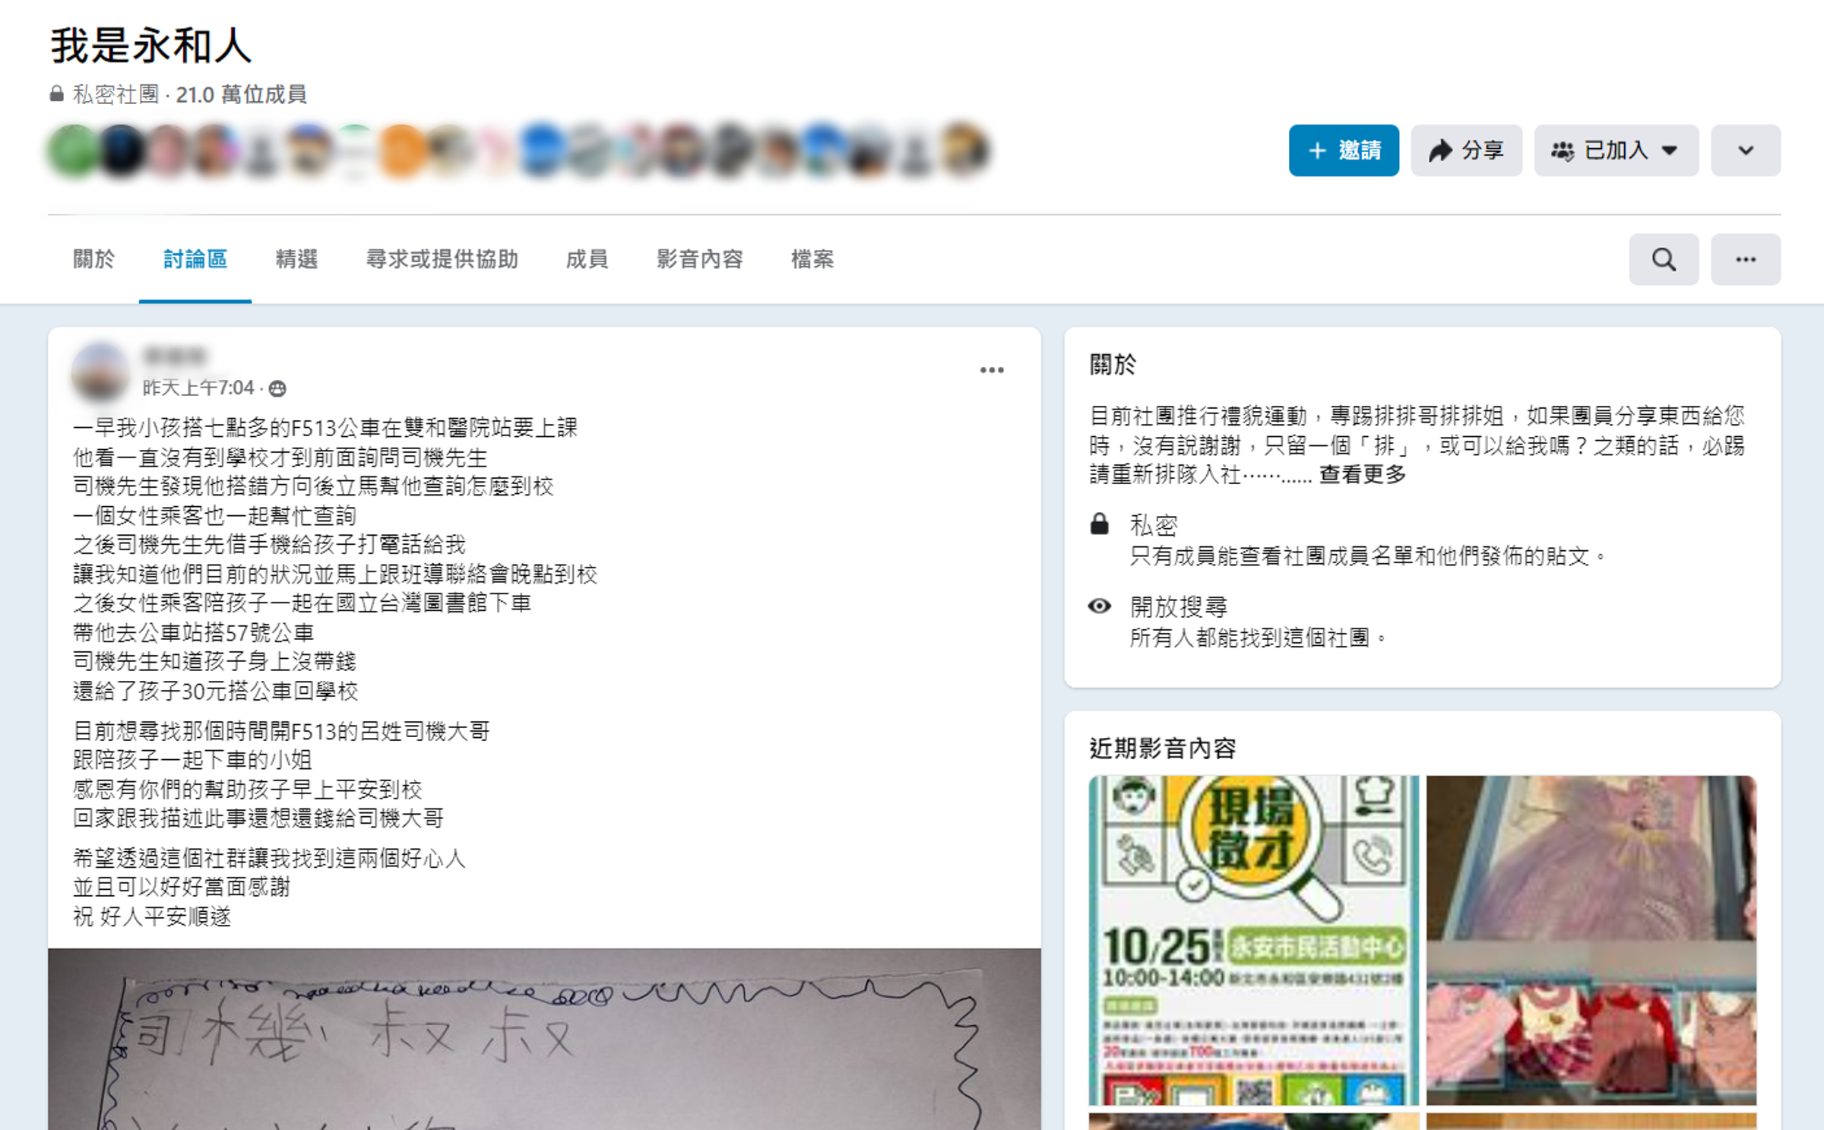Click the audience icon next to post time
Image resolution: width=1824 pixels, height=1130 pixels.
[x=277, y=388]
